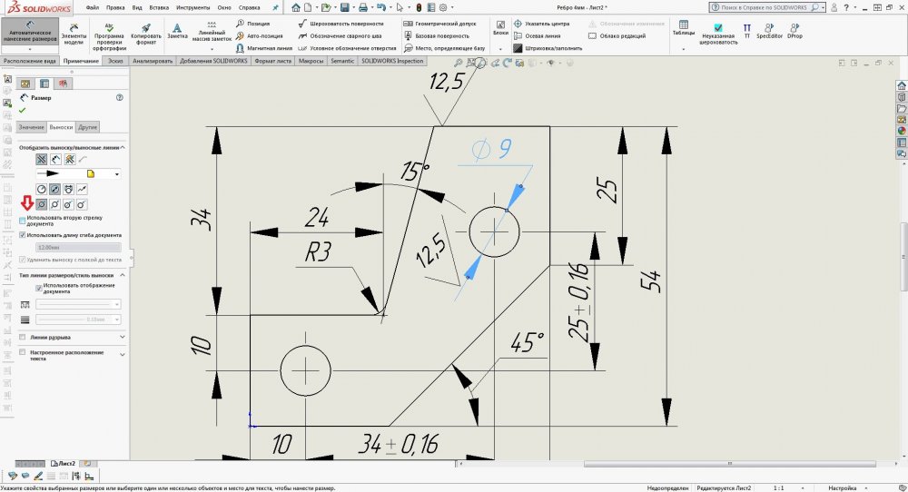Viewport: 908px width, 492px height.
Task: Open DProp tool
Action: click(794, 31)
